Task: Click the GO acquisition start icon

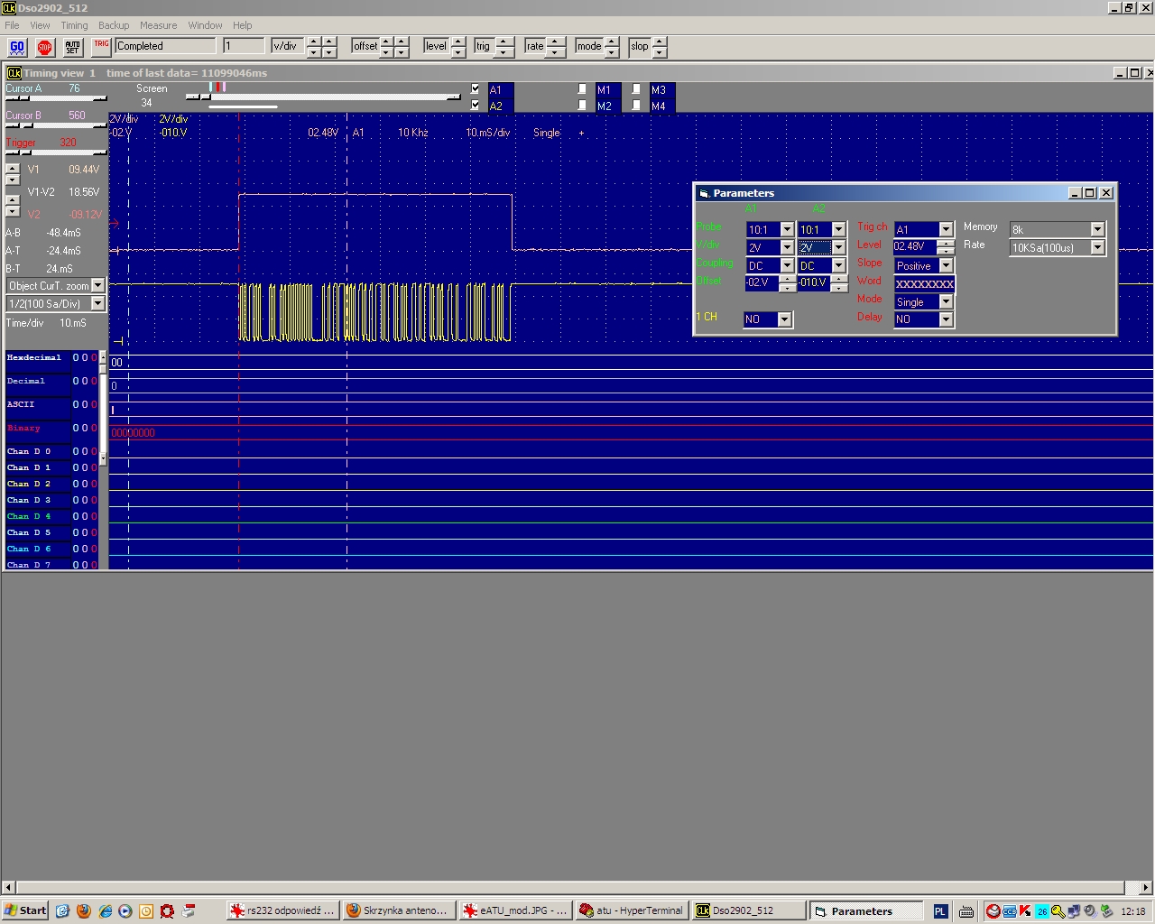Action: point(17,47)
